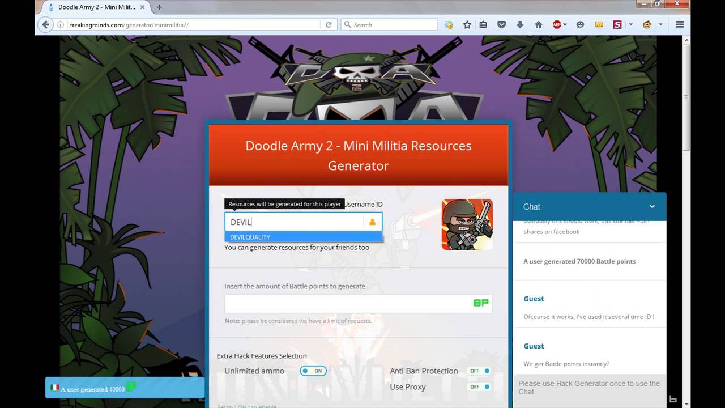Image resolution: width=725 pixels, height=408 pixels.
Task: Open the red S extension icon
Action: click(x=617, y=25)
